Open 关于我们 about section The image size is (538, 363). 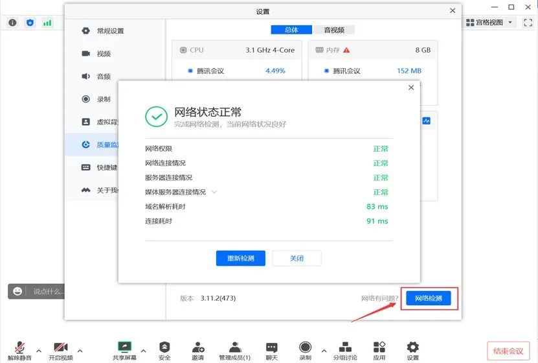[x=91, y=190]
